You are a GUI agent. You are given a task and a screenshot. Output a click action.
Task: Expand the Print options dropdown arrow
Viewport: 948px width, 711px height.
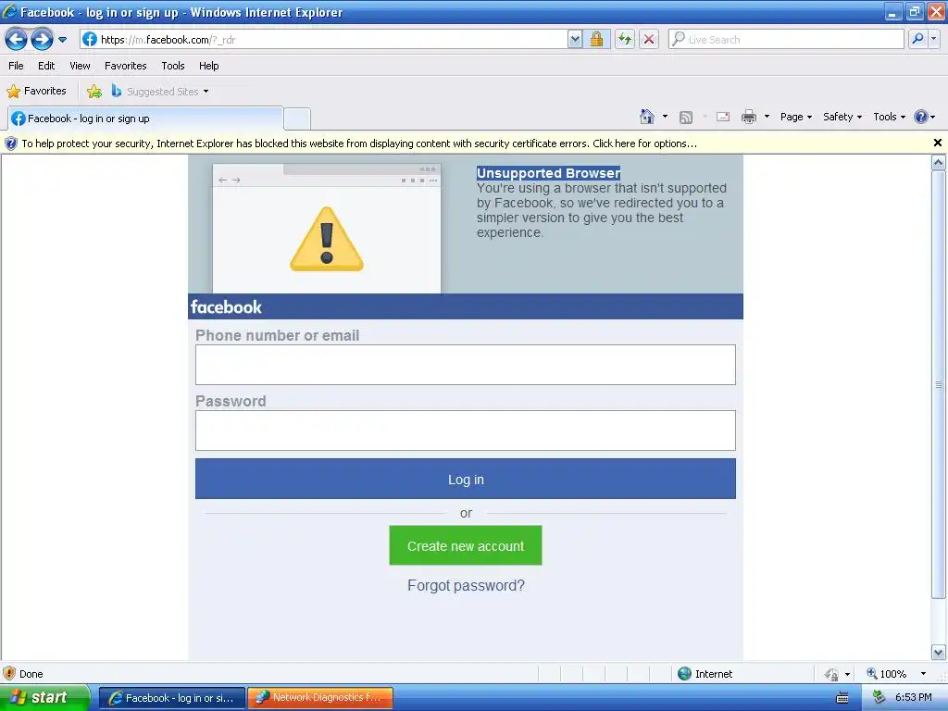767,117
